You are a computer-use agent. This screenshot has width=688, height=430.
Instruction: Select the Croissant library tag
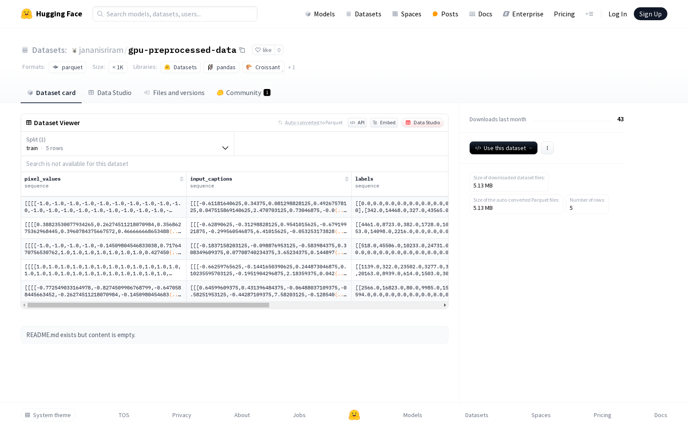[x=263, y=67]
